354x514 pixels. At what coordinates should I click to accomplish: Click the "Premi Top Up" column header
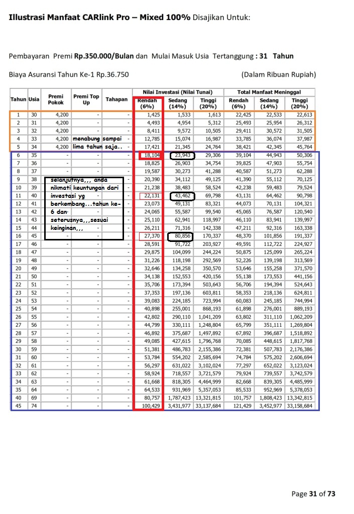pos(86,99)
